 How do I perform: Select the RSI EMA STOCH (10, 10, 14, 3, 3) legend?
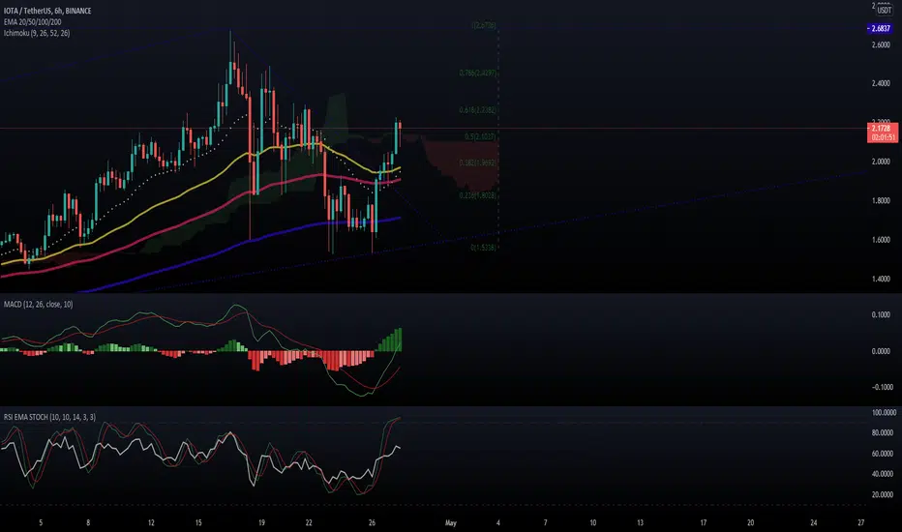pyautogui.click(x=50, y=417)
